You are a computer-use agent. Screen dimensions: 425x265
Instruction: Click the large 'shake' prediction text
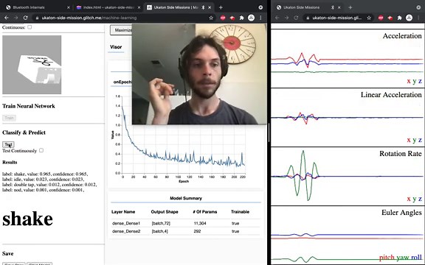[x=27, y=219]
